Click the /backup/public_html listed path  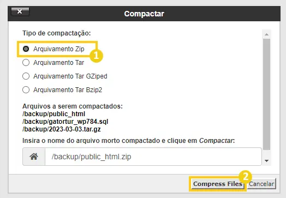coord(54,114)
